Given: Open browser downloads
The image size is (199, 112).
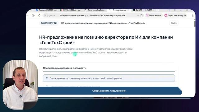Looking at the screenshot, I should [x=192, y=16].
